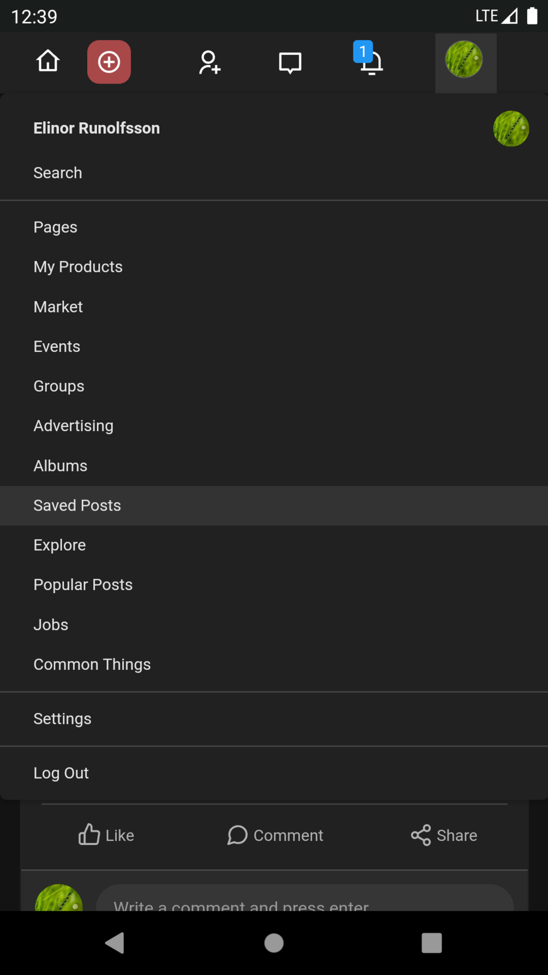
Task: Open friend requests icon
Action: pos(209,62)
